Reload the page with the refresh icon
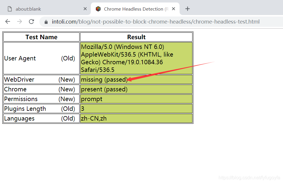 click(32, 22)
